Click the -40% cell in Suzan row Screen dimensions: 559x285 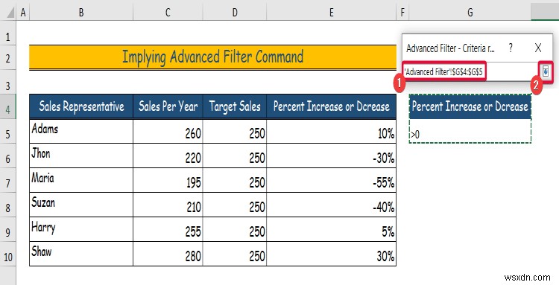point(331,205)
